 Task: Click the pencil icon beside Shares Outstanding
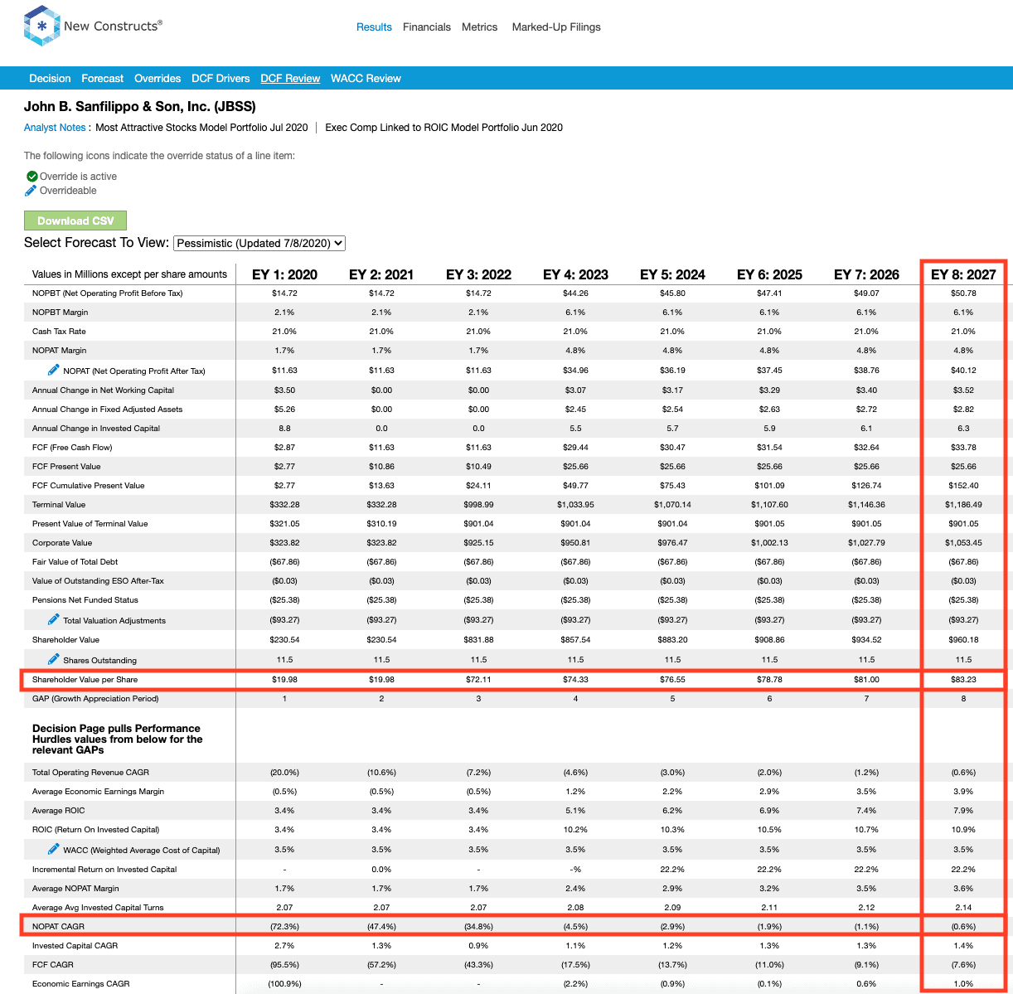click(54, 659)
